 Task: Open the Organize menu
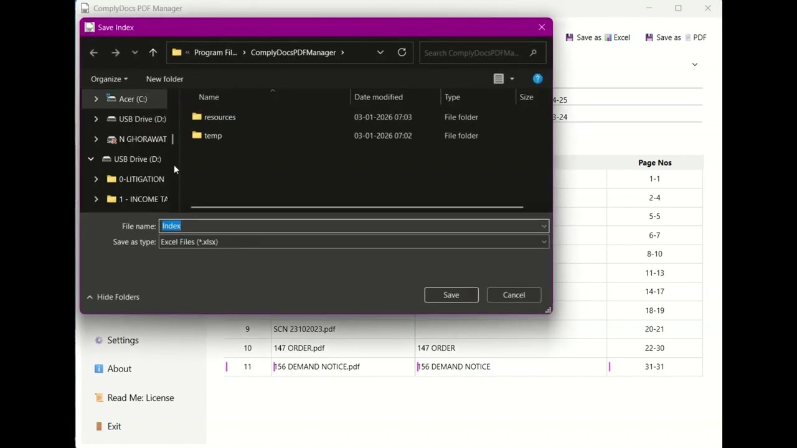(109, 79)
